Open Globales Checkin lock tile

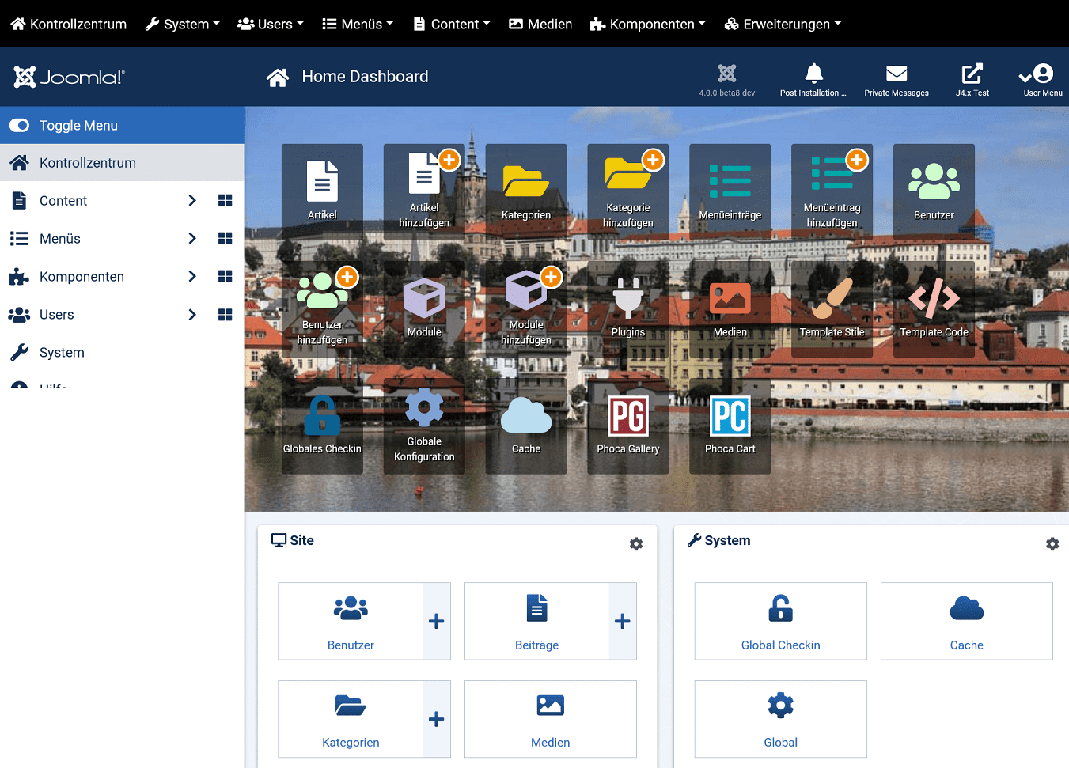(x=322, y=426)
